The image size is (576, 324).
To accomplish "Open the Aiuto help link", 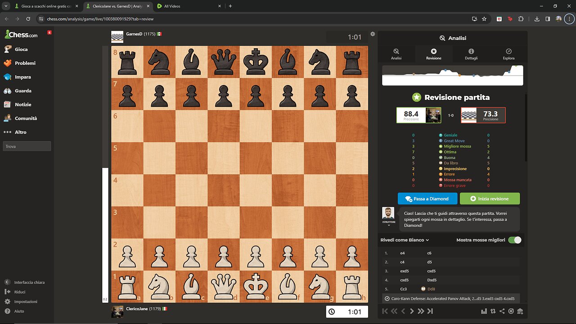I will [19, 311].
